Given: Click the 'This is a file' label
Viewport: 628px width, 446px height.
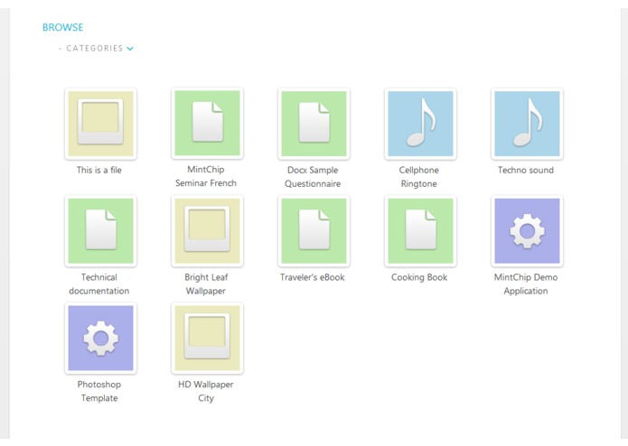Looking at the screenshot, I should point(98,170).
